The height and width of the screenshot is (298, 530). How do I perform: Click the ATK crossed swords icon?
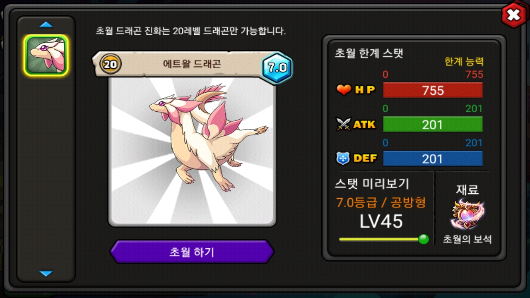click(344, 124)
